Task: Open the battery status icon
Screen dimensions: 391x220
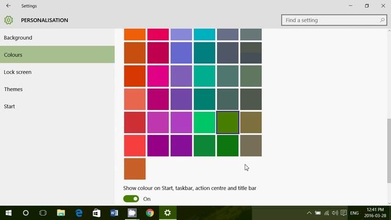Action: [318, 213]
